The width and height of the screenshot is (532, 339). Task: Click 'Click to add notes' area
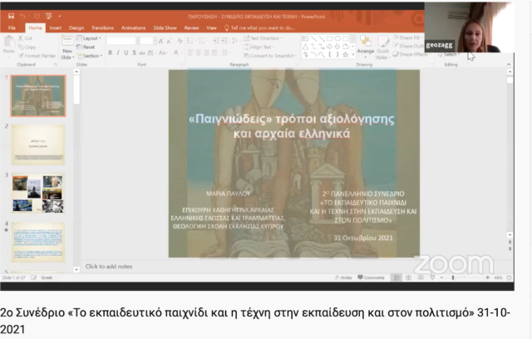[x=109, y=266]
